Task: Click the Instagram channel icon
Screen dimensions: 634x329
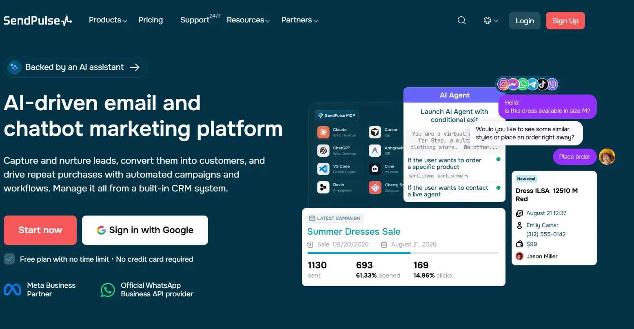Action: [503, 84]
